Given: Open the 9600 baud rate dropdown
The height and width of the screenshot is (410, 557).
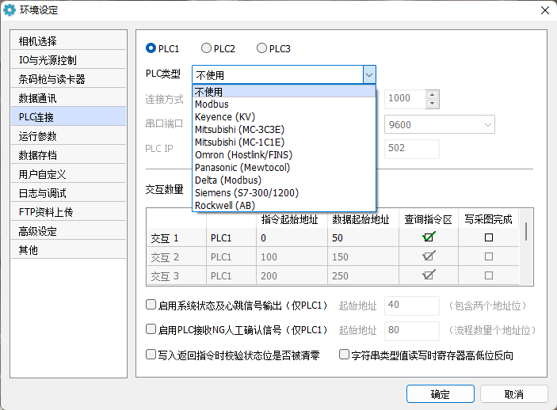Looking at the screenshot, I should 440,124.
